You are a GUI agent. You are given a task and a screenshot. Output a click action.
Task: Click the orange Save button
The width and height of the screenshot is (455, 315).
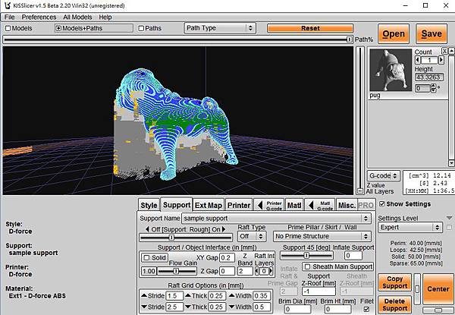(431, 33)
